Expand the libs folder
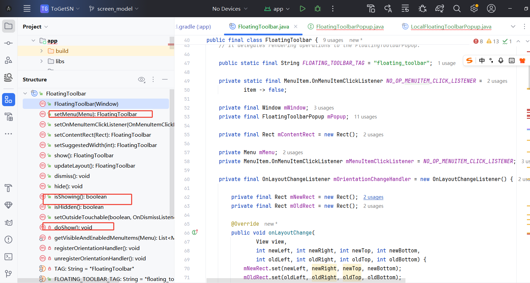The width and height of the screenshot is (530, 283). 41,61
